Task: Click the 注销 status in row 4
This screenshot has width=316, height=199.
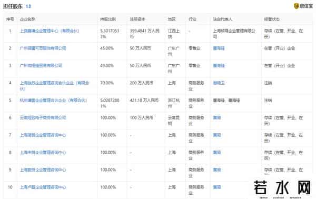Action: coord(268,83)
